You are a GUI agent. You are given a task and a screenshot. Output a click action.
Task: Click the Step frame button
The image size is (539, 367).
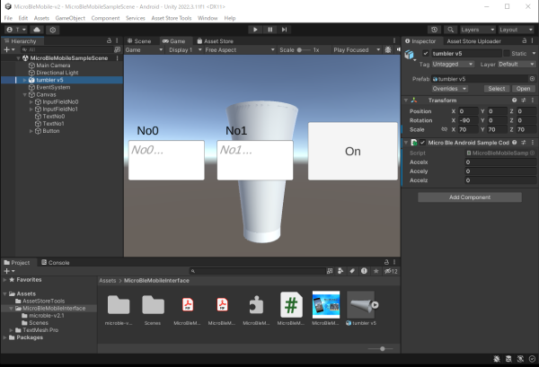click(284, 30)
